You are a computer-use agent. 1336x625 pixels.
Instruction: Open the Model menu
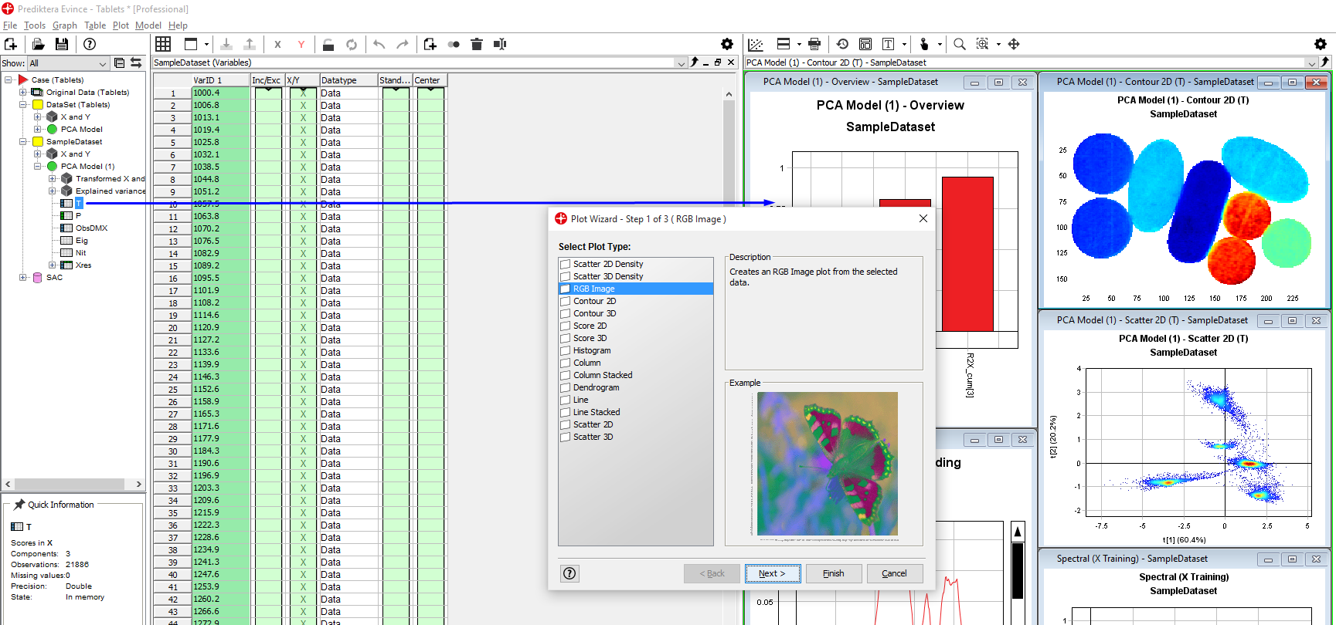pyautogui.click(x=148, y=25)
